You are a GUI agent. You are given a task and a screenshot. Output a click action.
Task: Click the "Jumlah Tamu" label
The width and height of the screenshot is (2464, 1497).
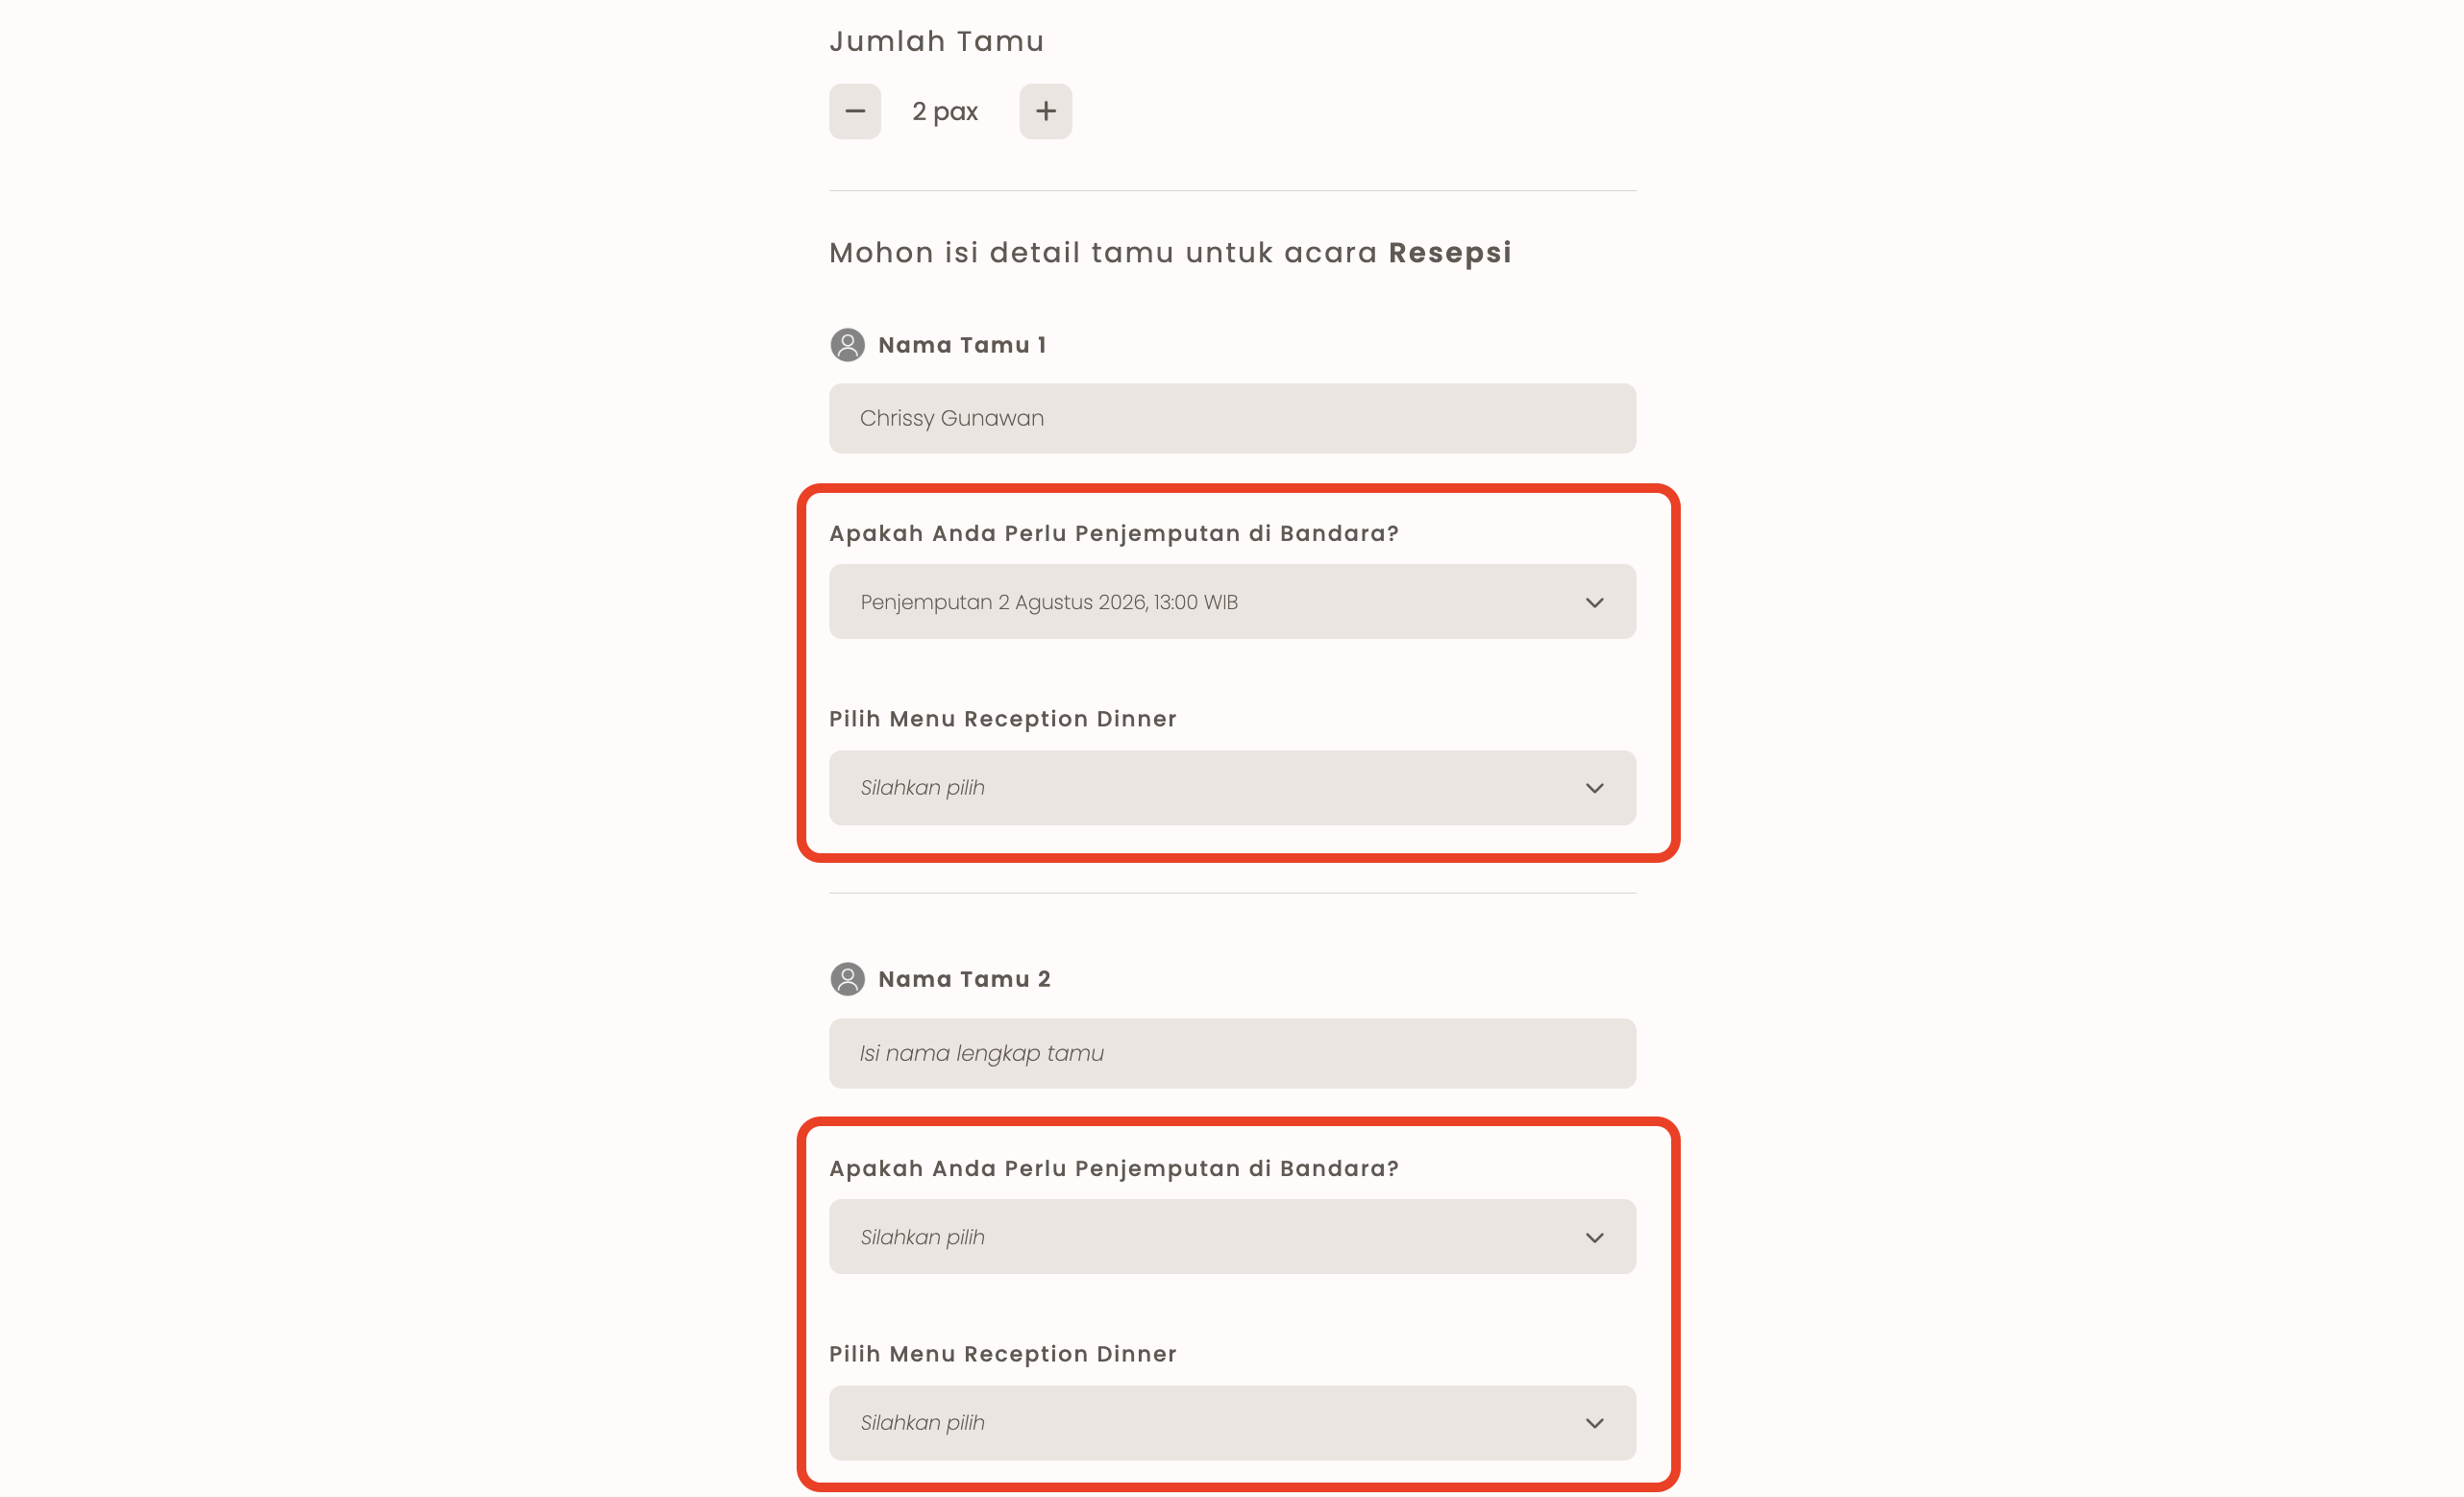(936, 41)
